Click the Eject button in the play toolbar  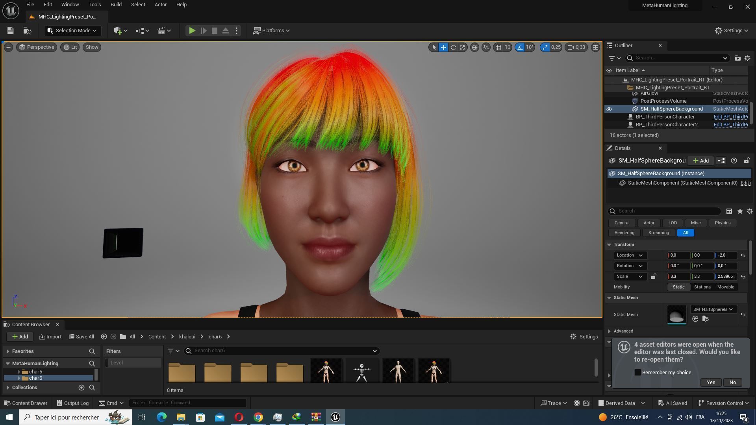point(226,31)
